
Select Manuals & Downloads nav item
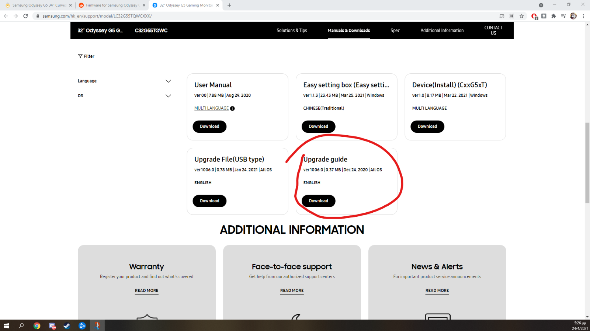pyautogui.click(x=349, y=31)
